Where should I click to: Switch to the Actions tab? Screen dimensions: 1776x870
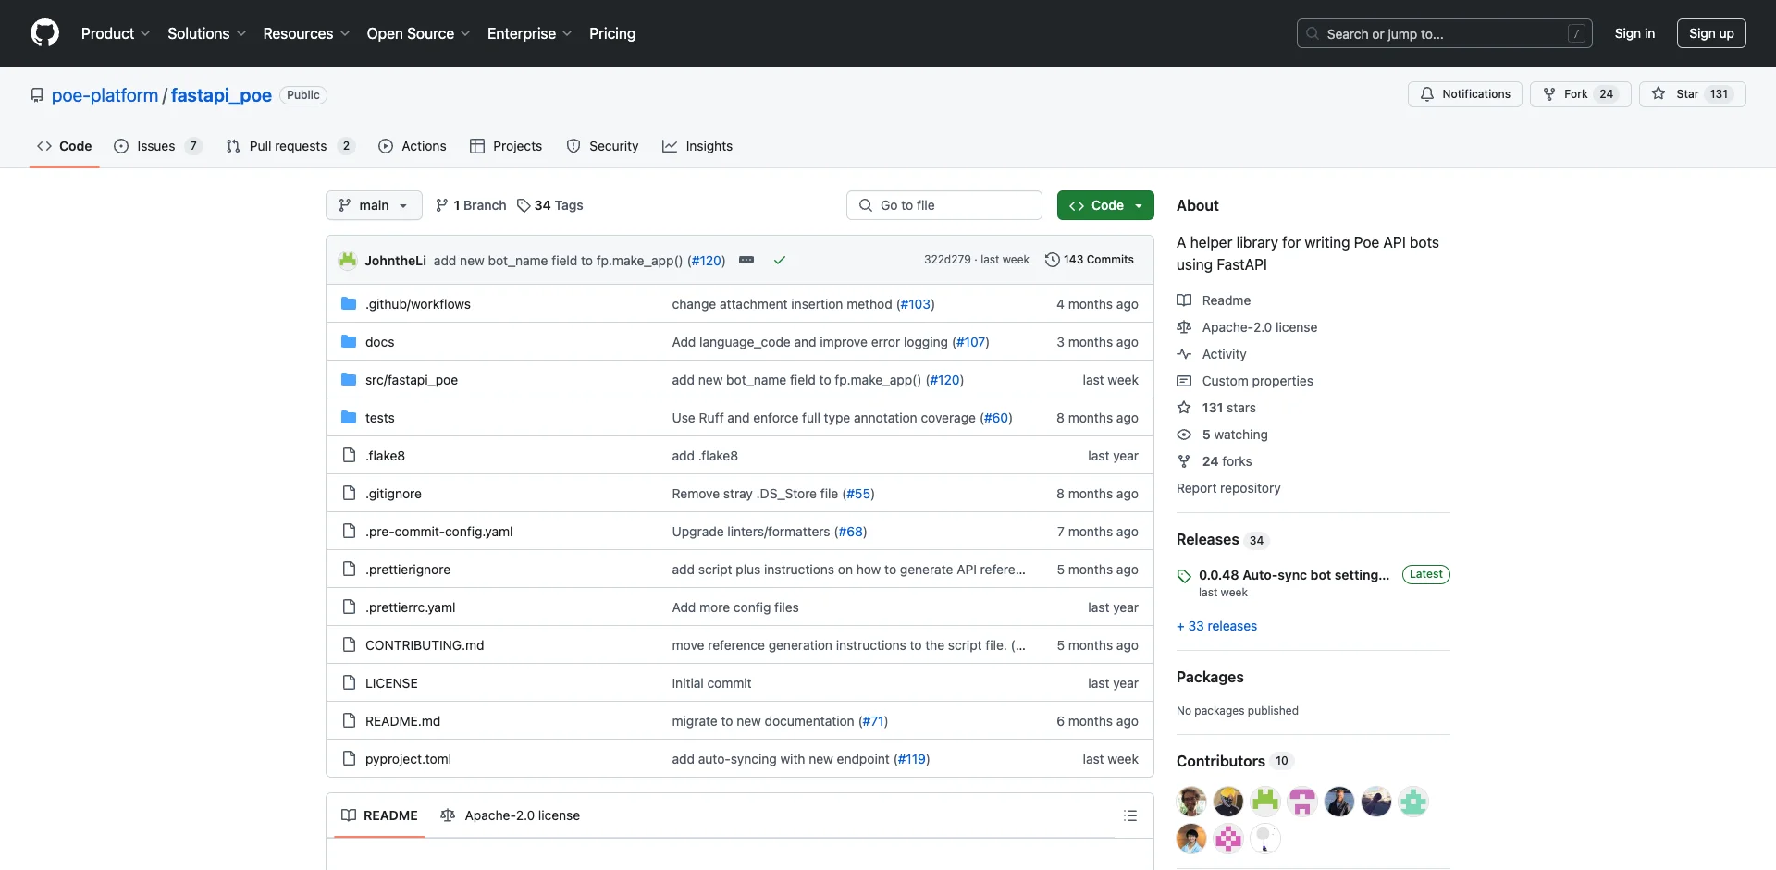413,146
